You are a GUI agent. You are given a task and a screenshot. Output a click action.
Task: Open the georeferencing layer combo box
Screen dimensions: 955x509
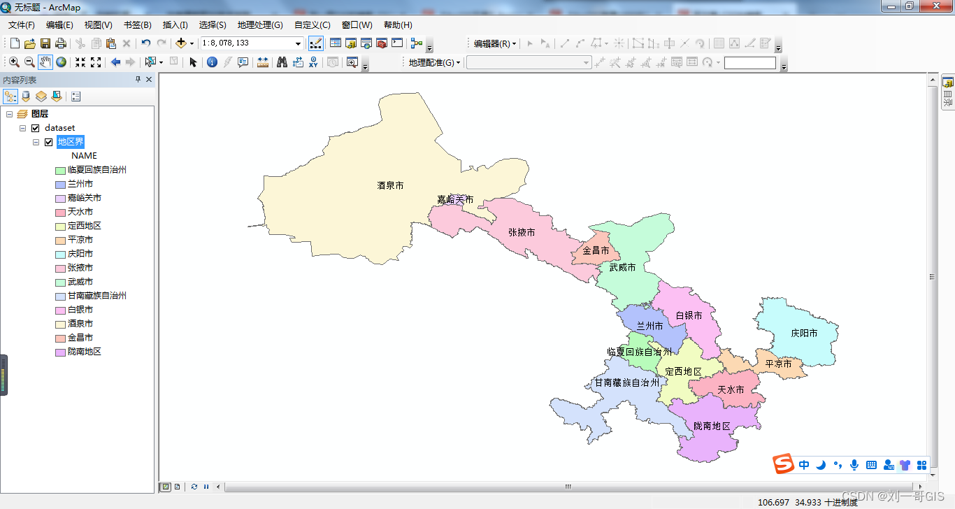(x=529, y=62)
